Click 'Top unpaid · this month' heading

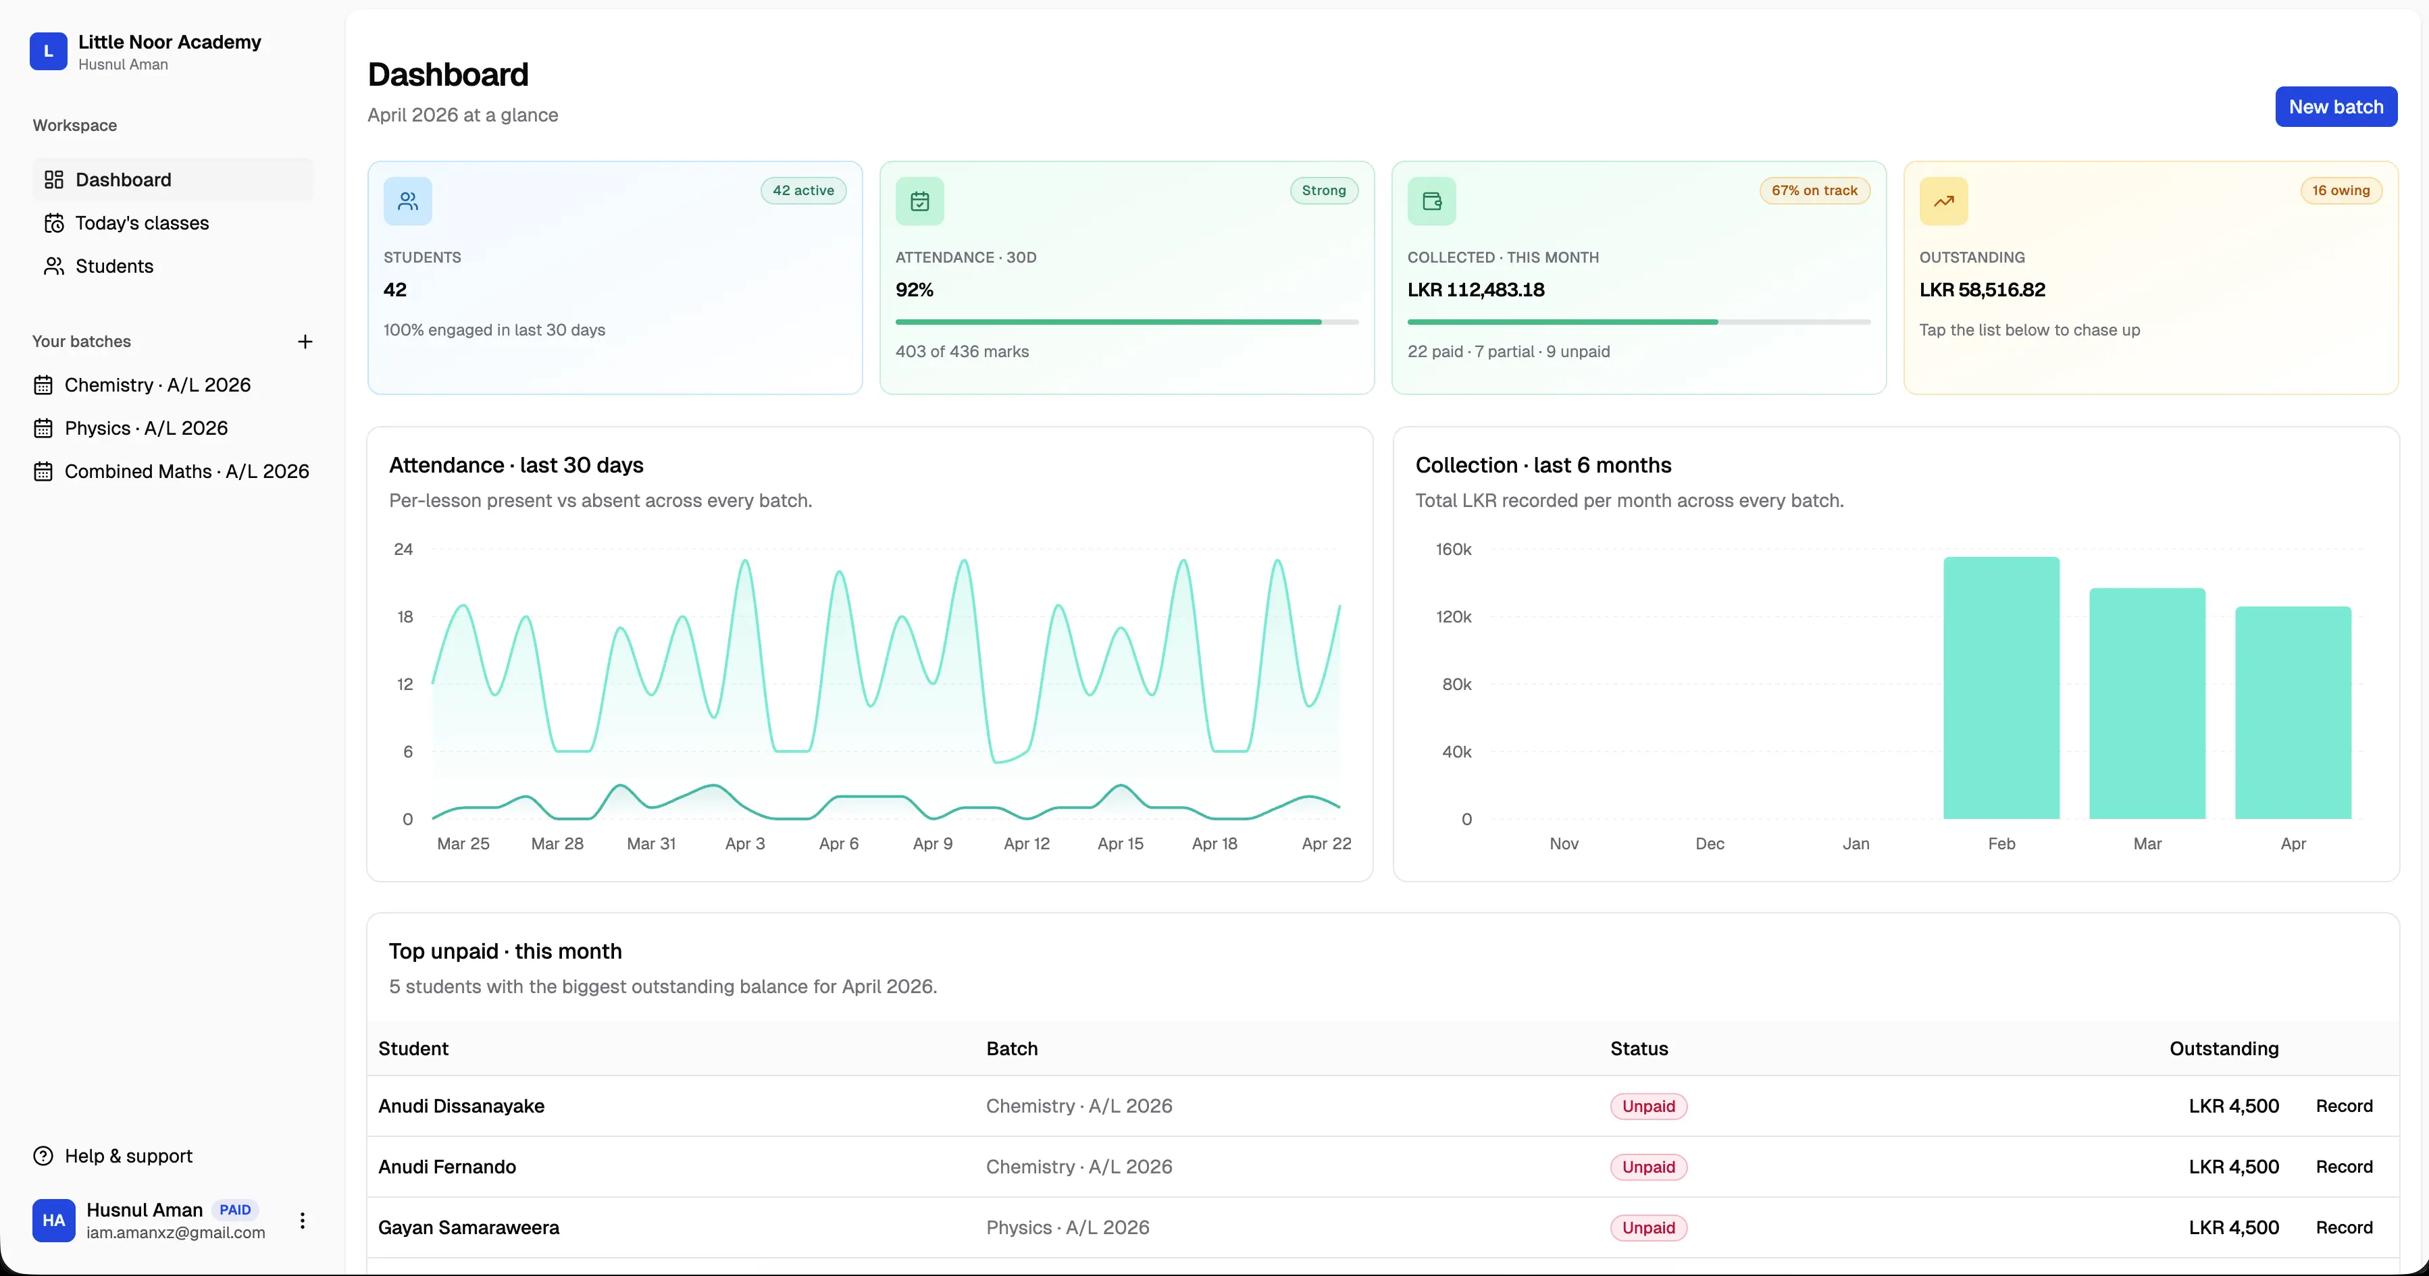tap(505, 952)
